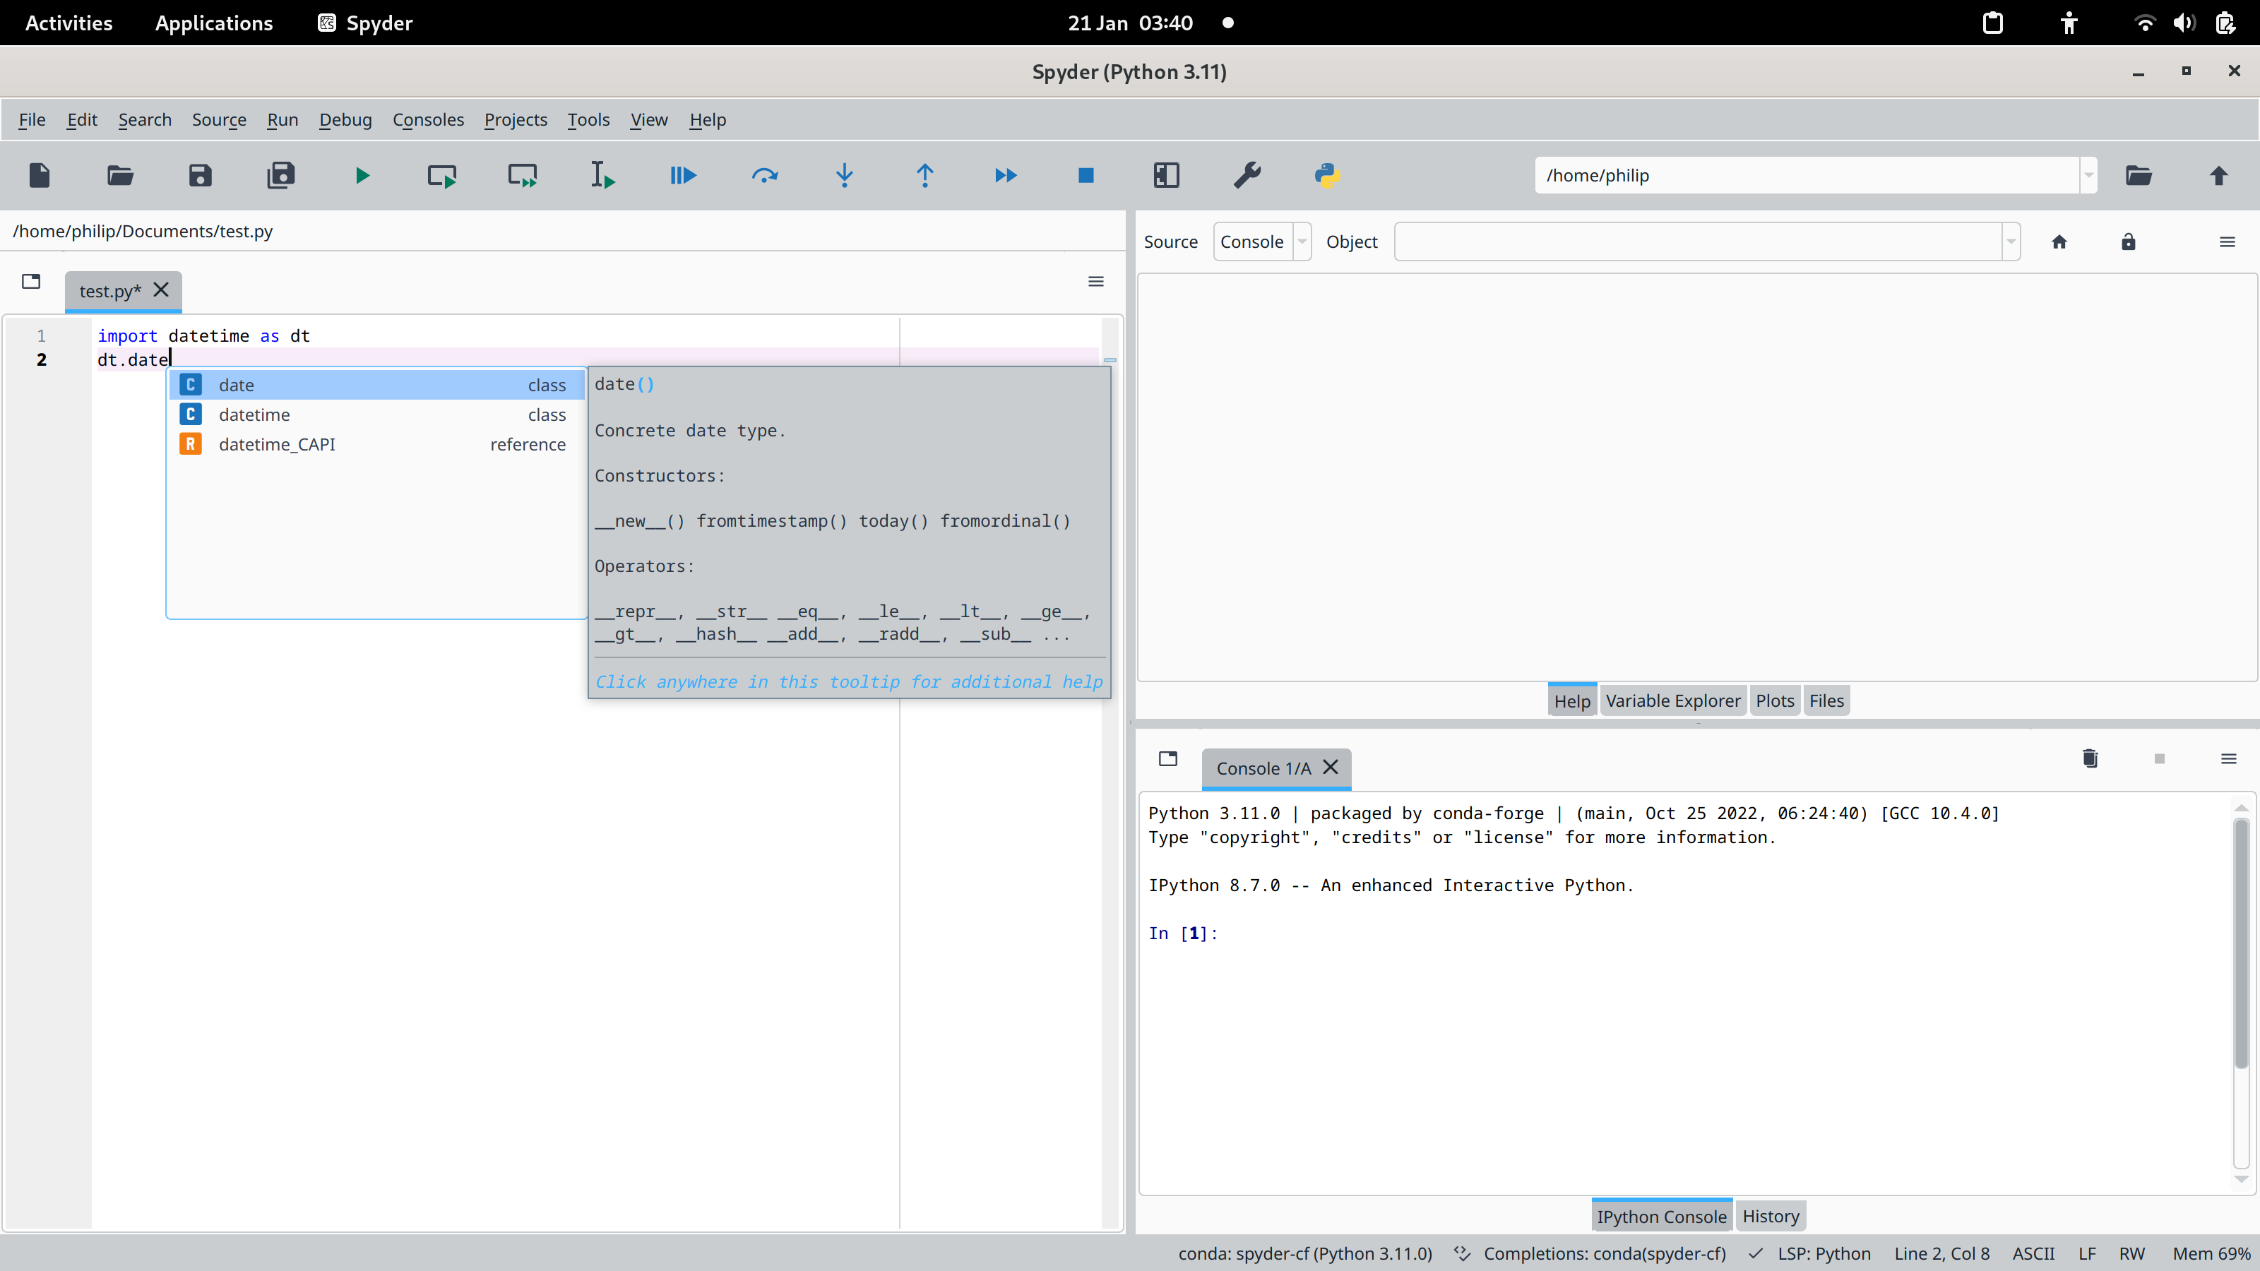Click the Stop Execution icon
Image resolution: width=2260 pixels, height=1271 pixels.
1086,175
